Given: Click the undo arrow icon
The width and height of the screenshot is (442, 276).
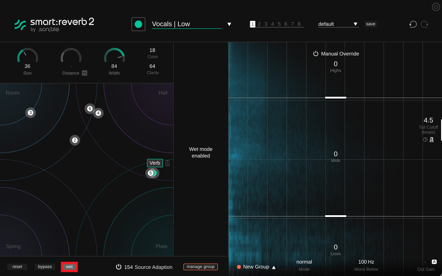Looking at the screenshot, I should [x=413, y=24].
